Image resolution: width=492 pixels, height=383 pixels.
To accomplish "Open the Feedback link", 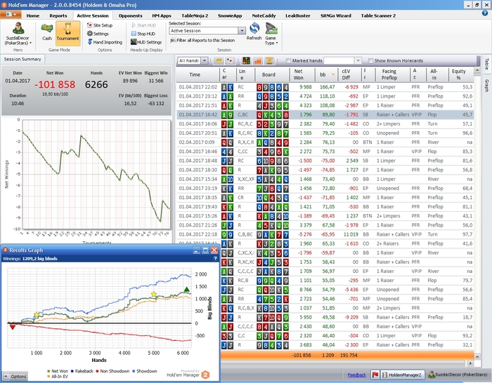I will point(357,375).
